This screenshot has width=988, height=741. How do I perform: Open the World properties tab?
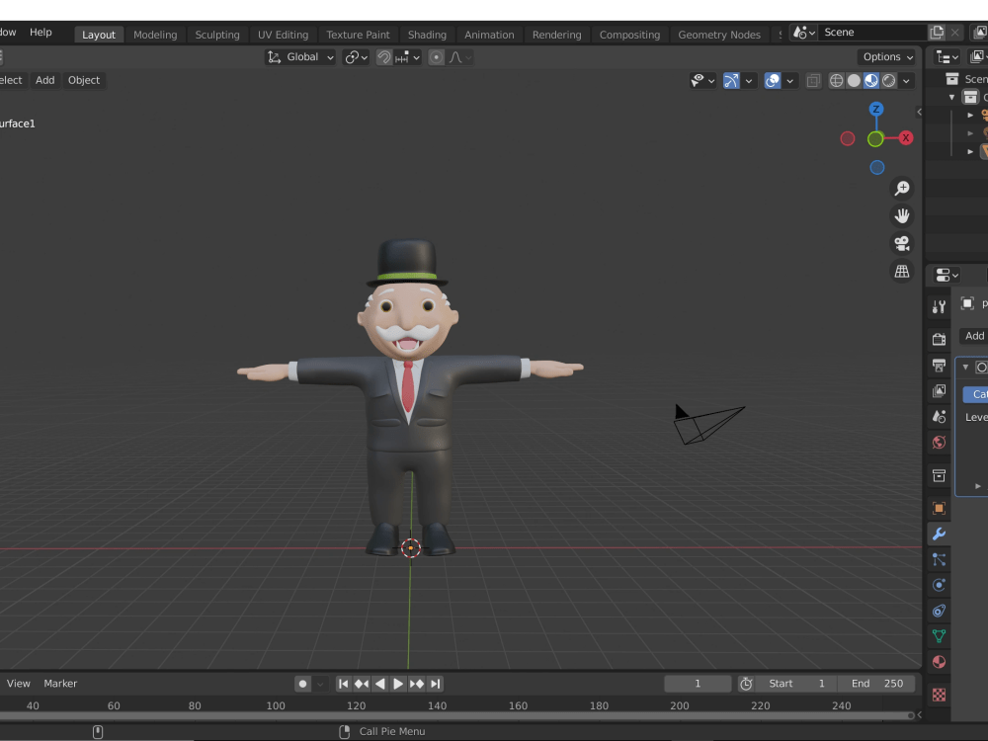(939, 443)
